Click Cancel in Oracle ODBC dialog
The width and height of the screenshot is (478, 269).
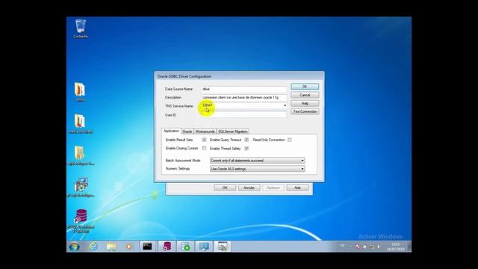(305, 95)
